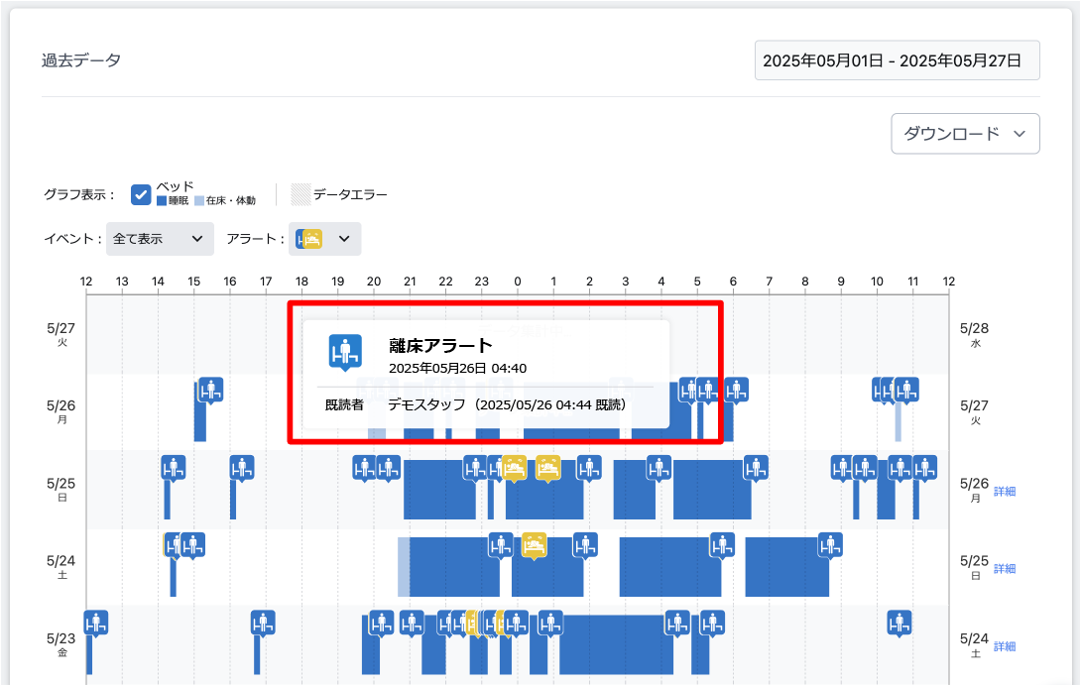Open the ダウンロード dropdown
The width and height of the screenshot is (1080, 685).
click(965, 134)
